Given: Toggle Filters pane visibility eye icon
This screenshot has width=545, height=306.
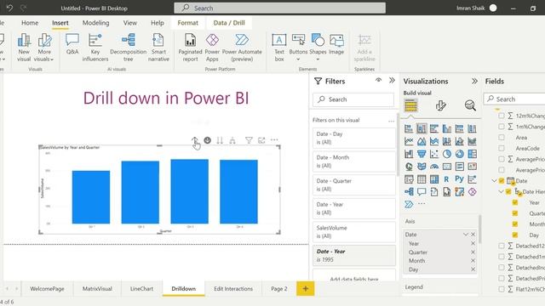Looking at the screenshot, I should click(x=378, y=81).
